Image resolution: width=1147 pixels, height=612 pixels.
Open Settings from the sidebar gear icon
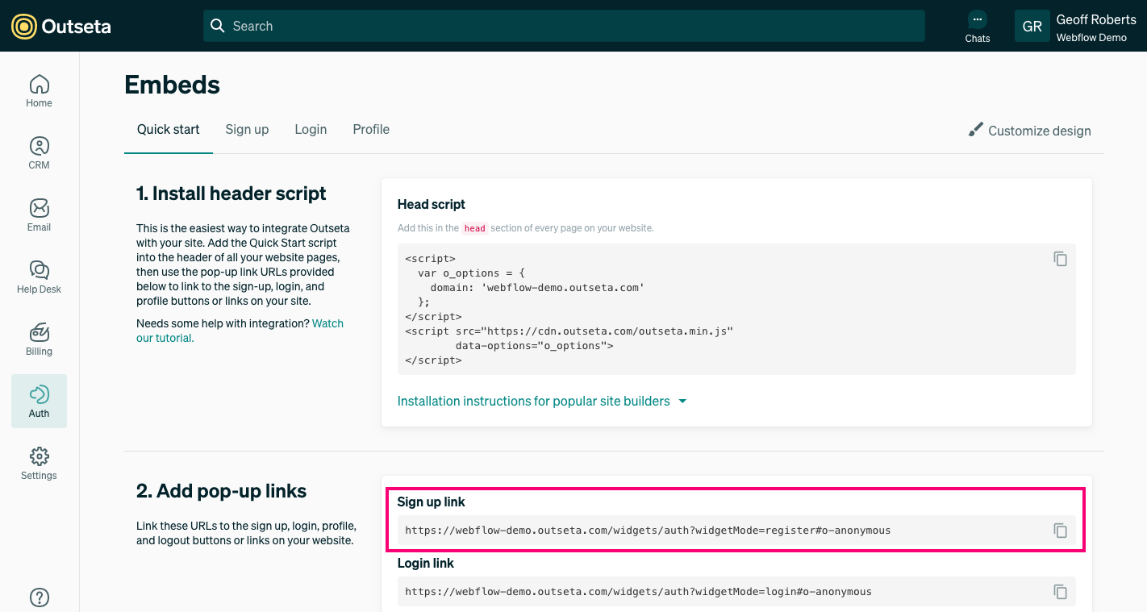coord(39,463)
